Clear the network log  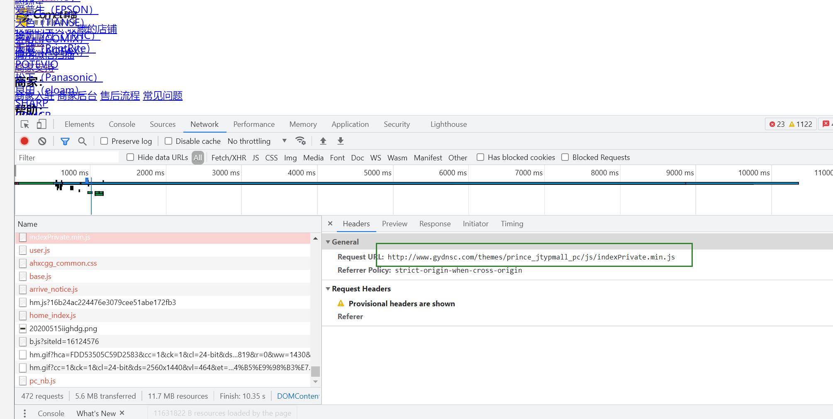(x=42, y=141)
